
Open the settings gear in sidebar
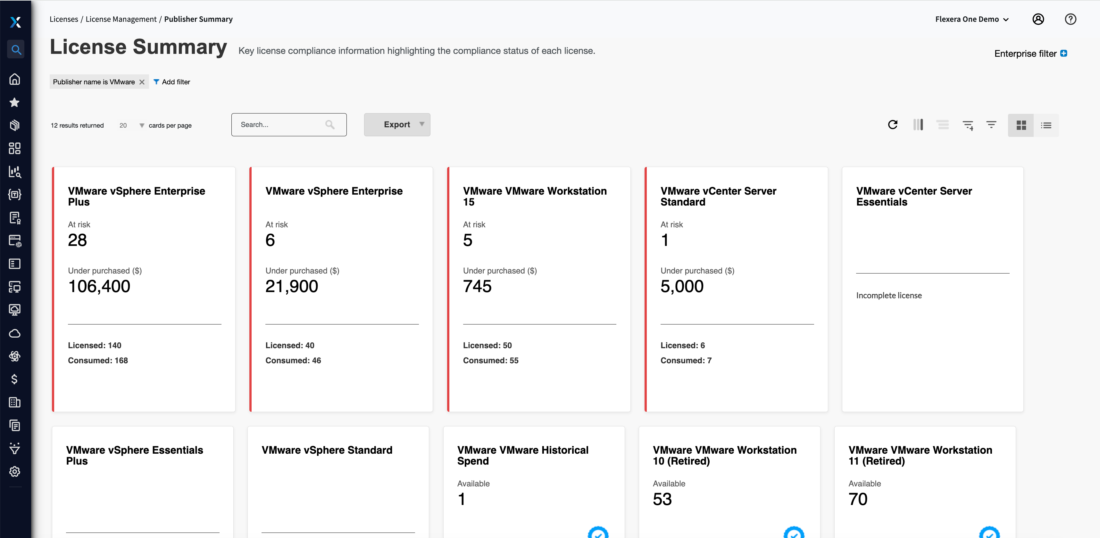tap(14, 471)
